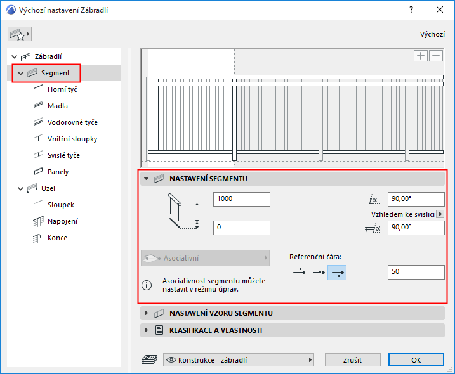The height and width of the screenshot is (374, 455).
Task: Select Panely in the tree
Action: pos(58,172)
